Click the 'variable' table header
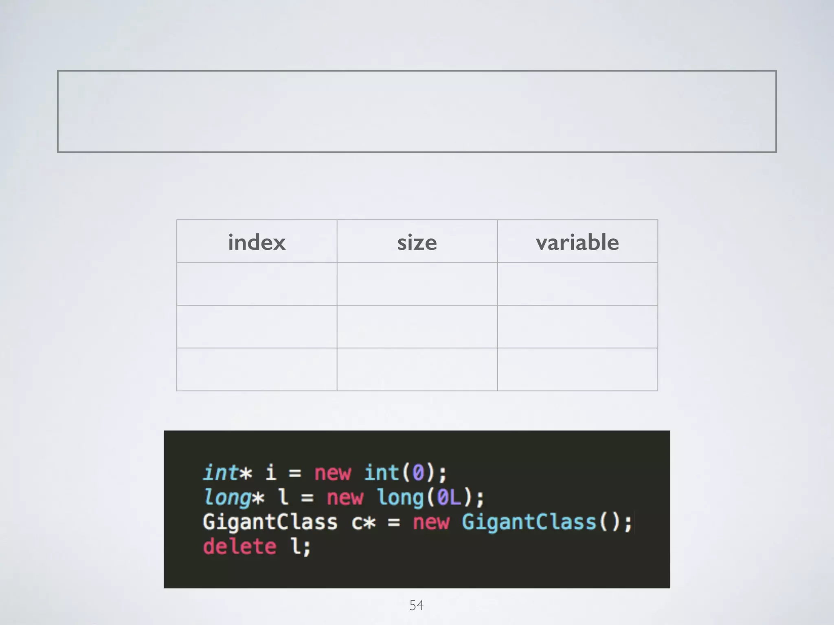Image resolution: width=834 pixels, height=625 pixels. click(577, 242)
